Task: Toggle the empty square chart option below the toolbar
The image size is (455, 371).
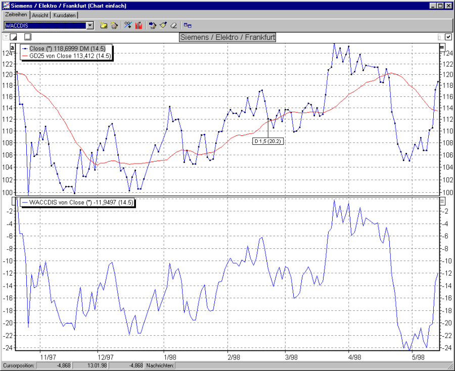Action: pos(28,37)
